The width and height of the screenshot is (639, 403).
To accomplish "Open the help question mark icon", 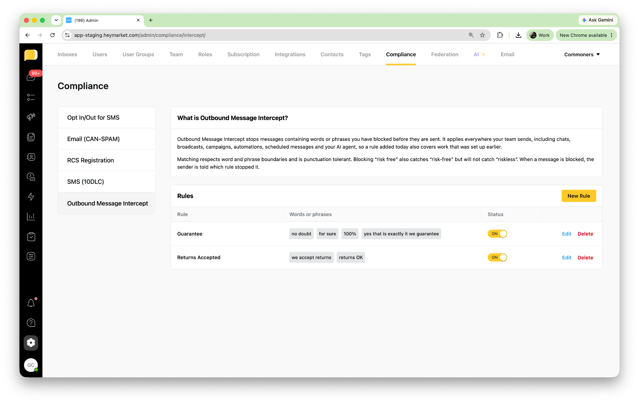I will pos(31,323).
